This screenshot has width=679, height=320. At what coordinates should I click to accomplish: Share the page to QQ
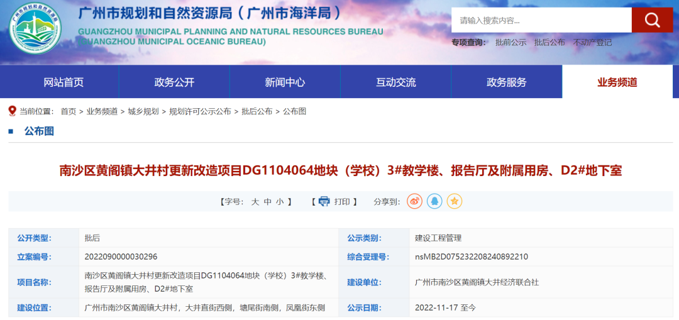click(434, 201)
